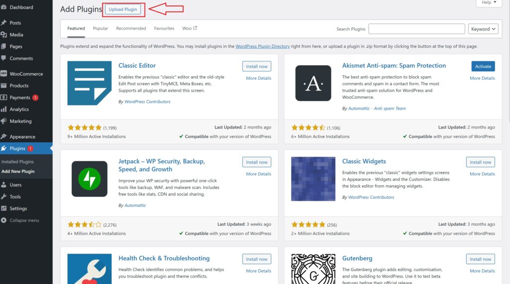Activate the Akismet Anti-spam plugin
Viewport: 510px width, 284px height.
[483, 66]
